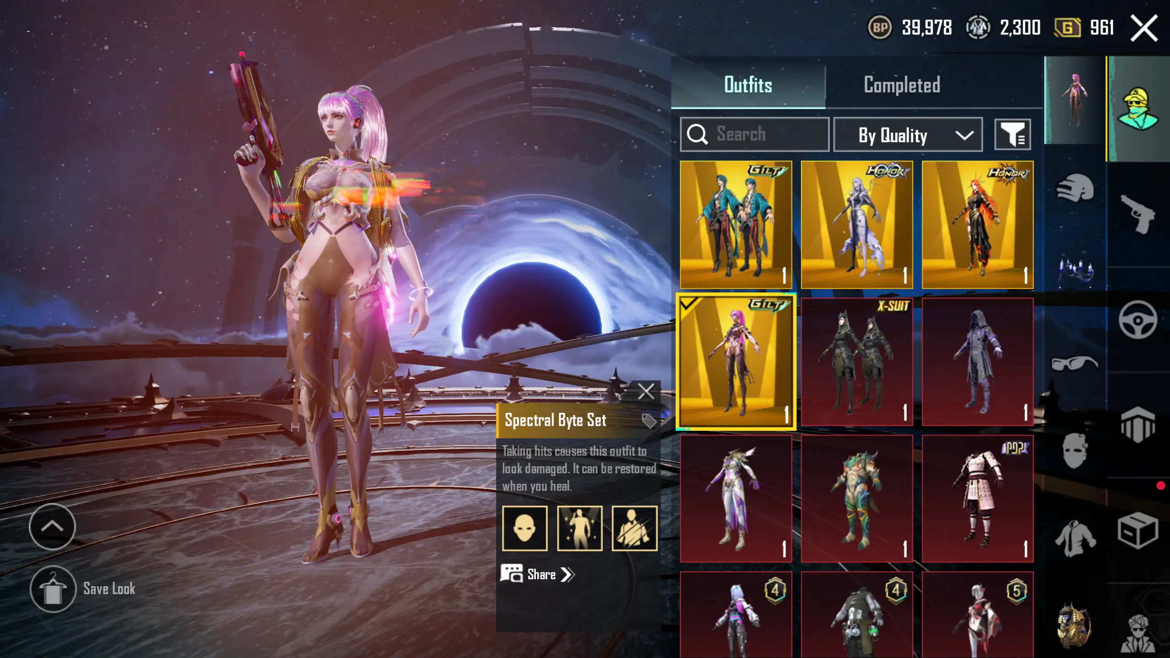Toggle the head visibility icon
The image size is (1170, 658).
coord(524,528)
